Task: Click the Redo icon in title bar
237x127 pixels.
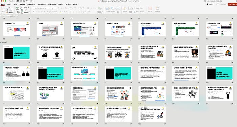Action: [31, 1]
